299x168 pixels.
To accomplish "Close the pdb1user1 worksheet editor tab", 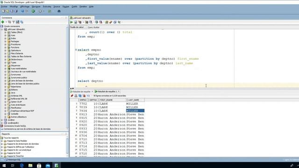I will coord(93,18).
